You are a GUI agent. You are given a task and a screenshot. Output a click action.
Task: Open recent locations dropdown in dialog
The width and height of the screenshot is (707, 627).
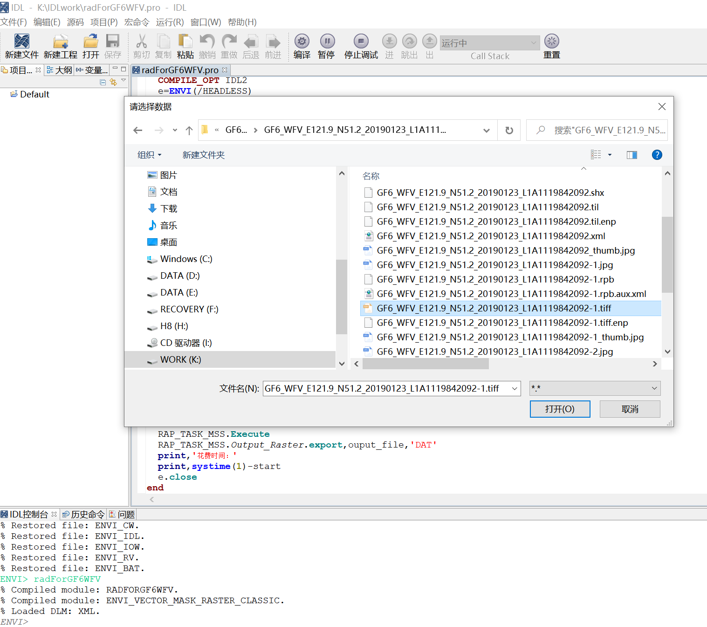pos(175,131)
